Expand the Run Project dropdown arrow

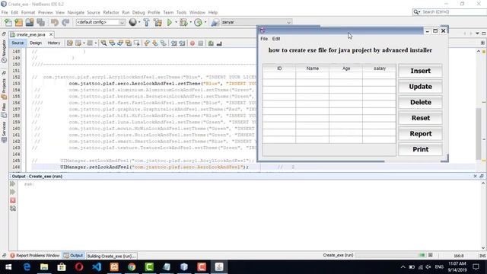(176, 22)
